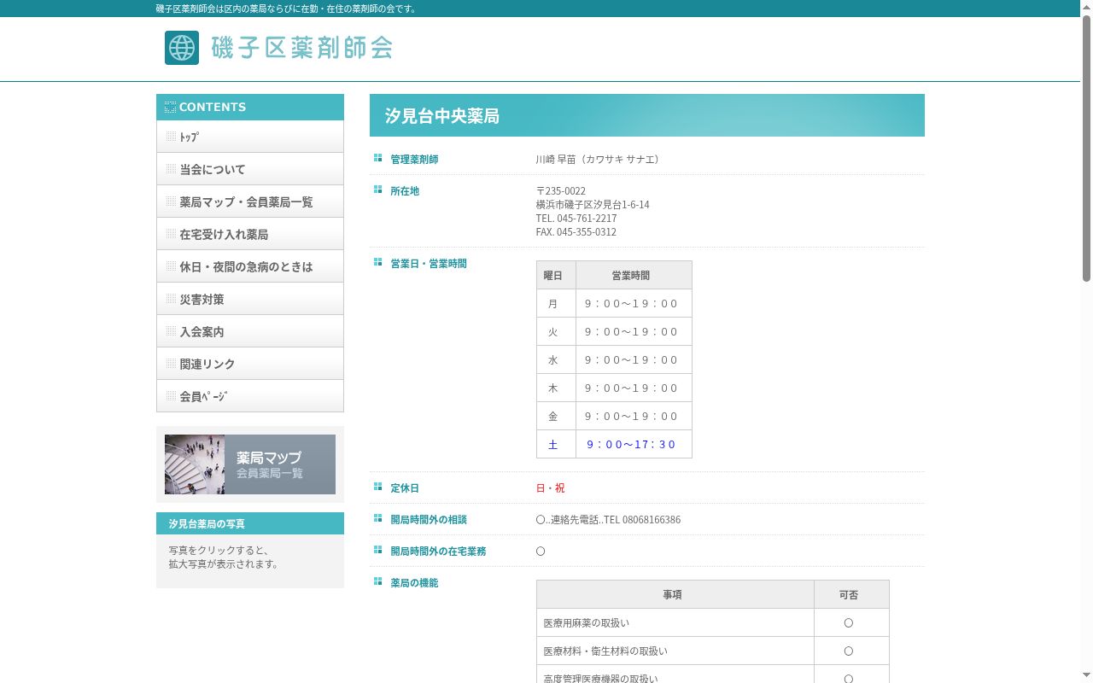Click the 管理薬剤師 field label

(414, 160)
